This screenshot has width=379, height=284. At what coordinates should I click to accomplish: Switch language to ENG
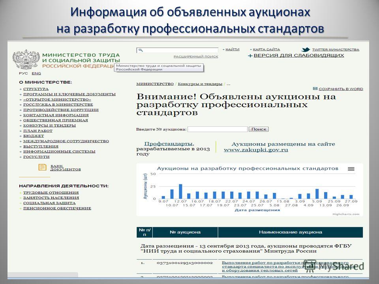(36, 73)
